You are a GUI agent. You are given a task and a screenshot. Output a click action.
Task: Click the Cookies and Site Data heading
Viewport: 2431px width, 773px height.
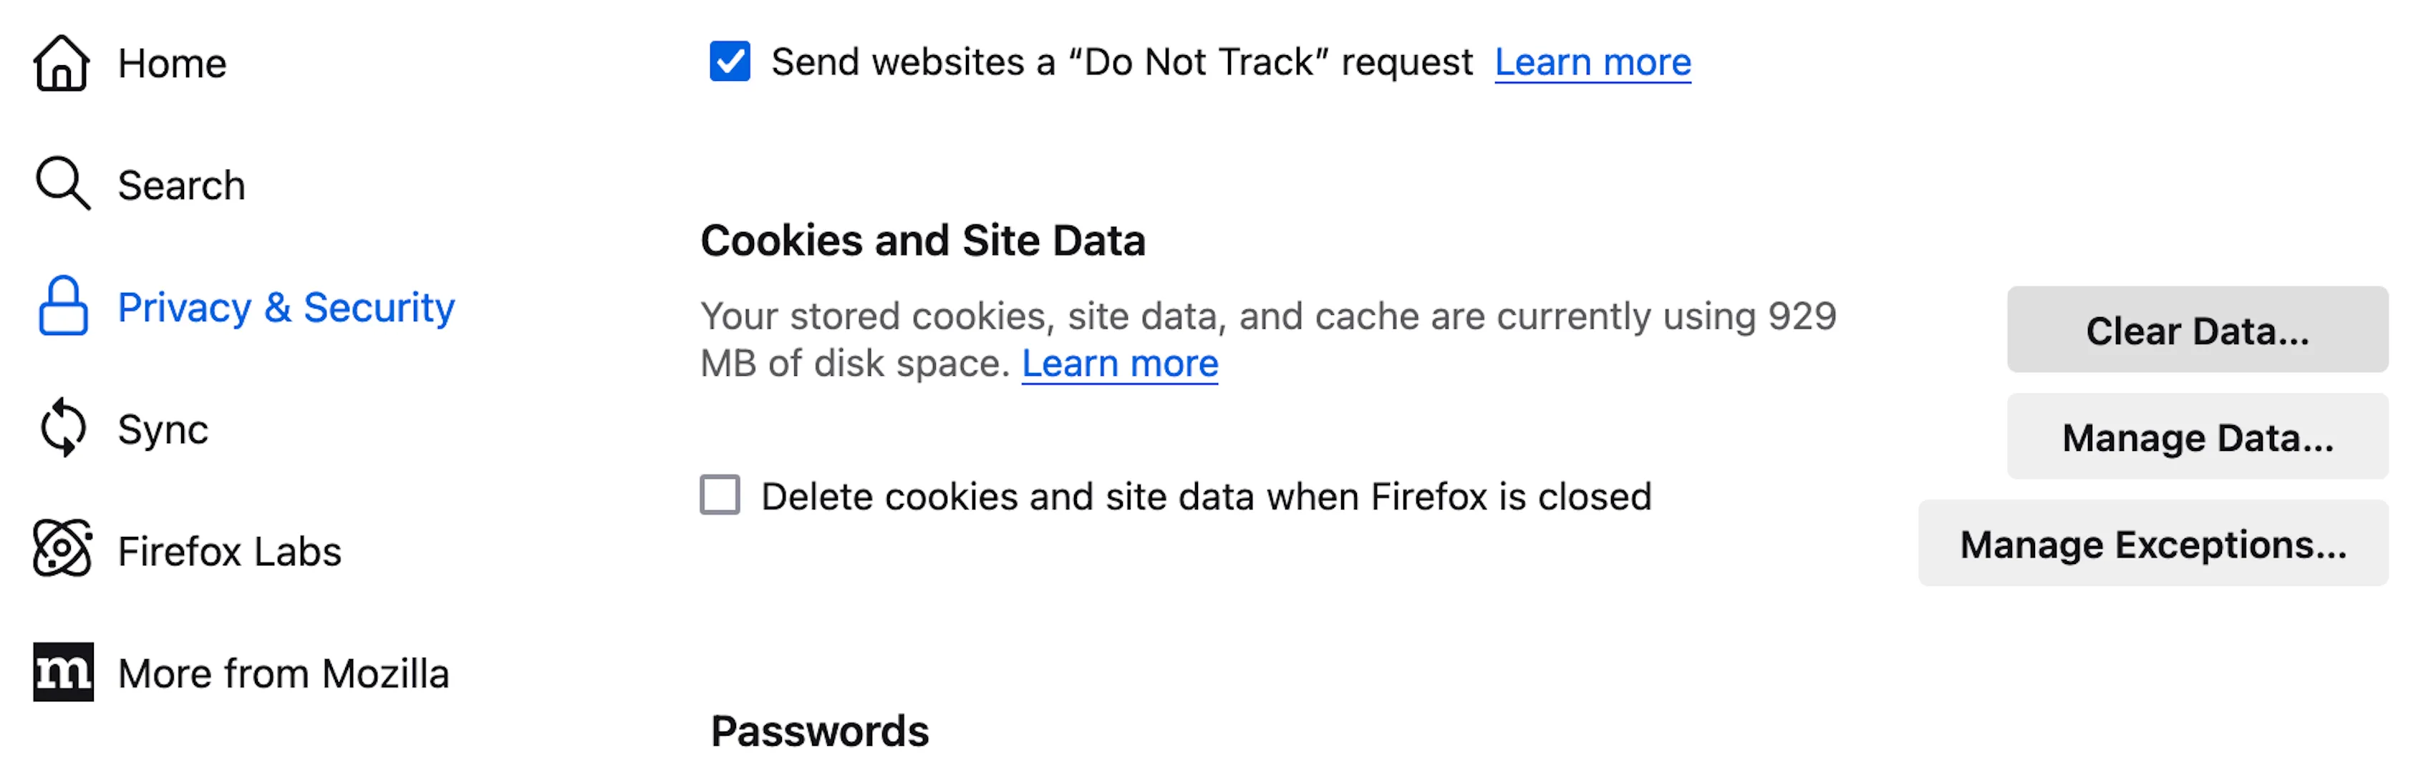(x=922, y=240)
